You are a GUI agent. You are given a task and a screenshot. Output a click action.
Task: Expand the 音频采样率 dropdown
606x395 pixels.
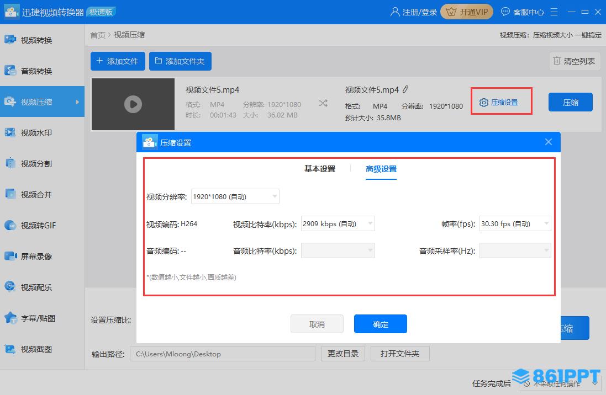[x=515, y=250]
